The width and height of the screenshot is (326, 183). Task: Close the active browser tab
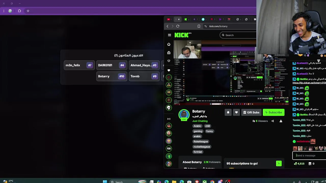click(x=179, y=19)
